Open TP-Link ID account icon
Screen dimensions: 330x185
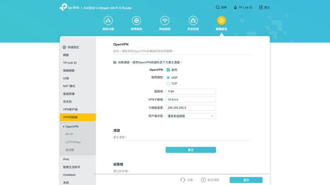point(235,8)
